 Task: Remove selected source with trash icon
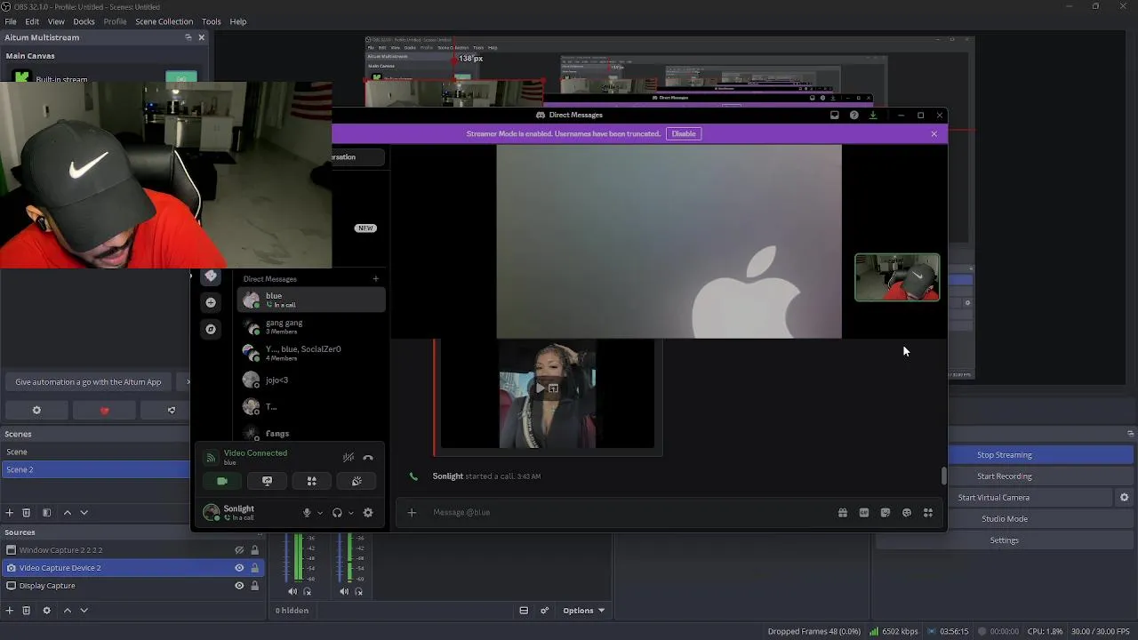[x=27, y=611]
